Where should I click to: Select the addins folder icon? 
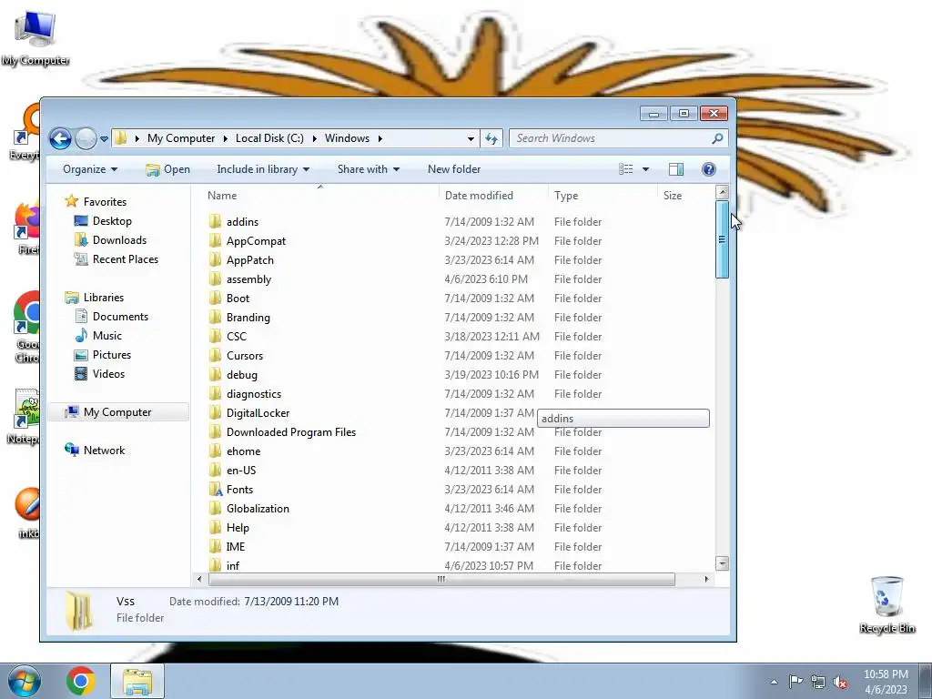coord(215,222)
